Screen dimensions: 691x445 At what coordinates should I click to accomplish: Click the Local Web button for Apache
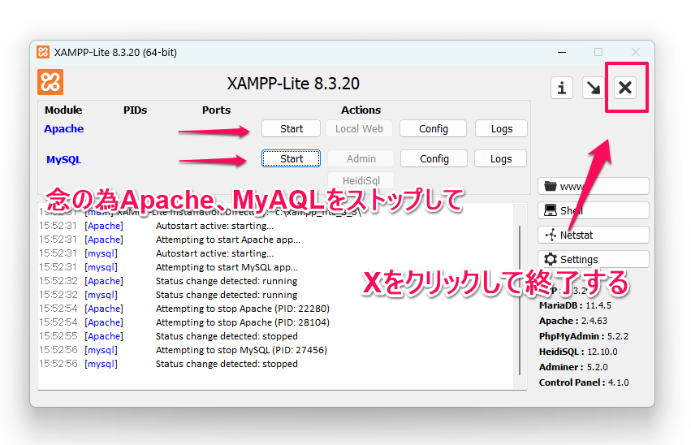(359, 128)
